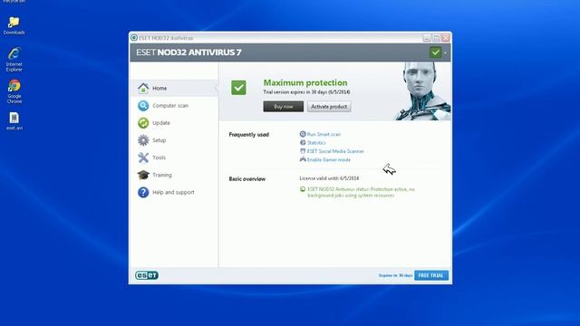Click the green protection status icon

[x=303, y=189]
